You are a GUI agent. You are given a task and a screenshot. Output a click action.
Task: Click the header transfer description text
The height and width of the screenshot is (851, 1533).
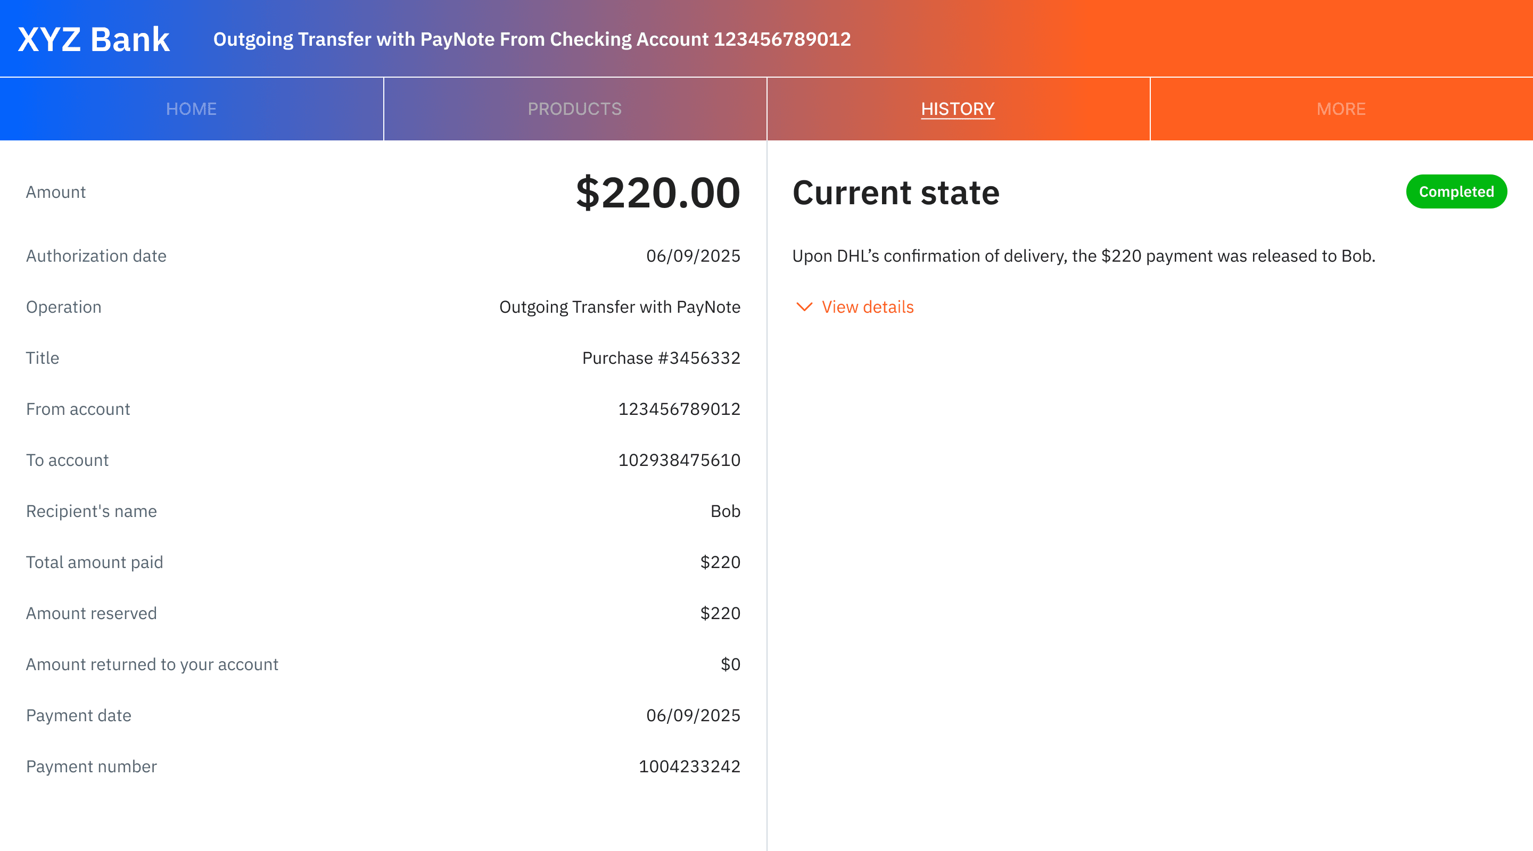tap(533, 39)
